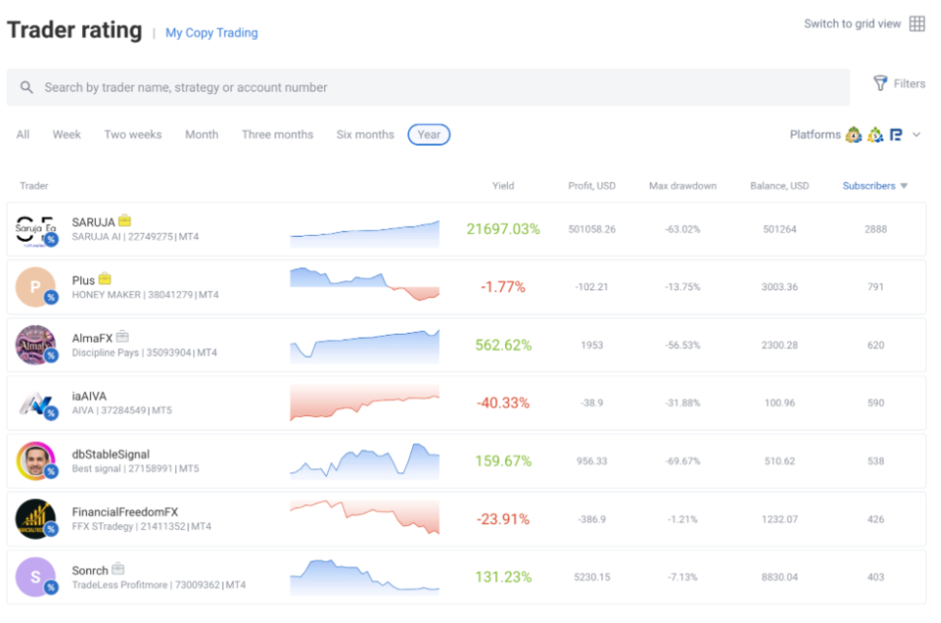
Task: Select the Year period tab
Action: pyautogui.click(x=429, y=135)
